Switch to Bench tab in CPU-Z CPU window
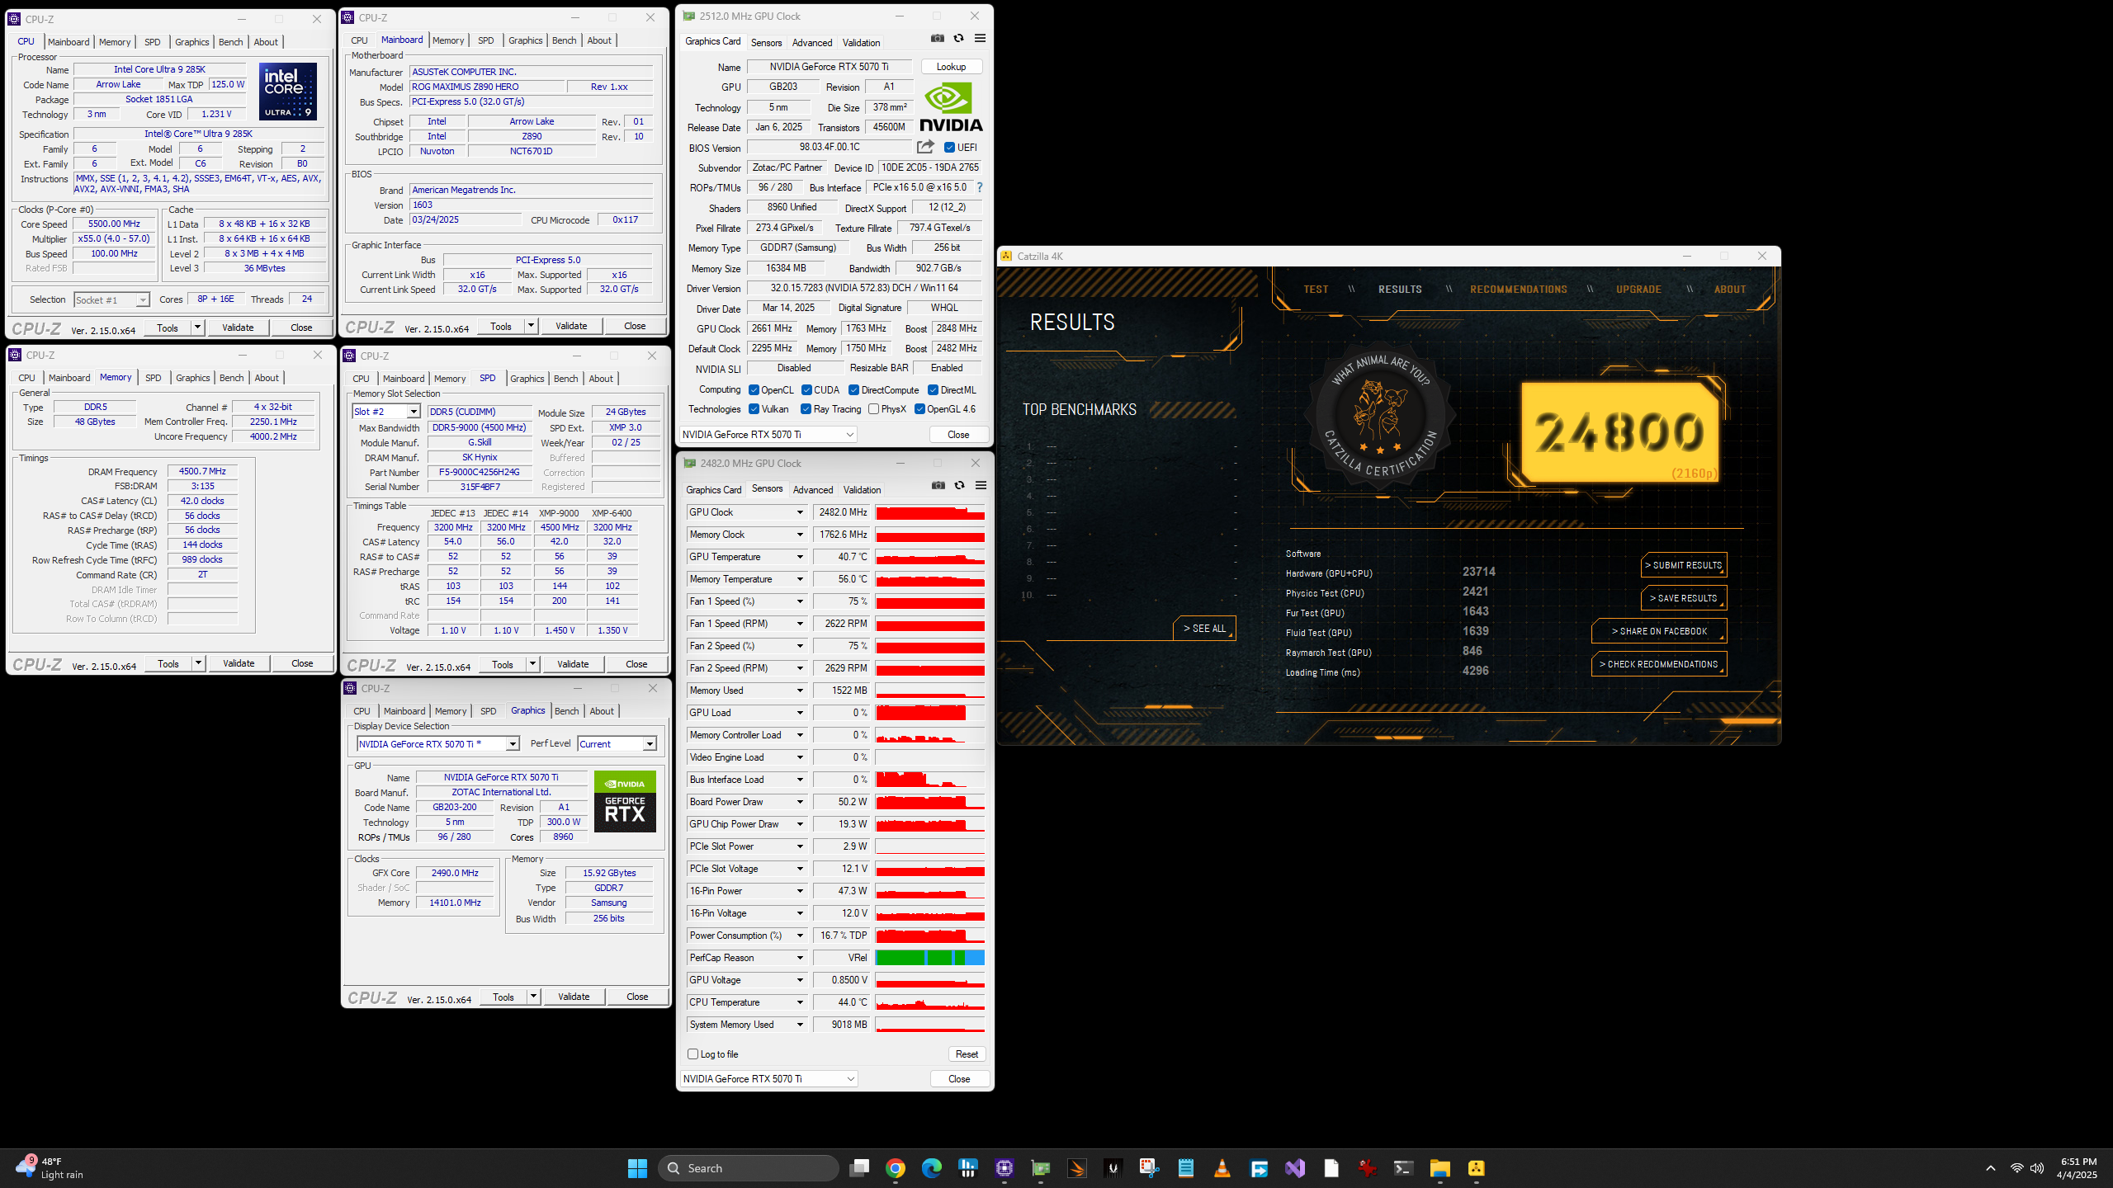 click(231, 42)
